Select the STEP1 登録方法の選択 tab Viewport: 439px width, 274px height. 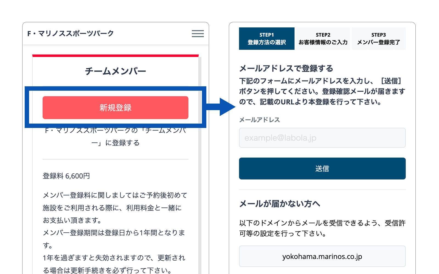(x=267, y=39)
